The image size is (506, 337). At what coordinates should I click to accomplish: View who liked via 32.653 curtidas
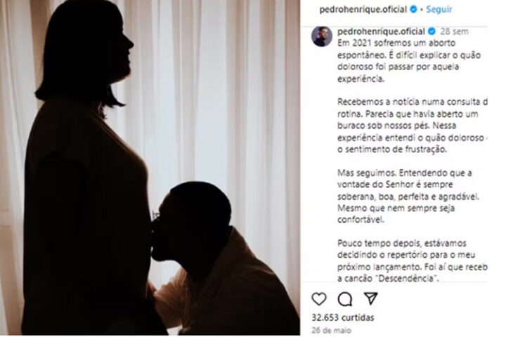343,317
